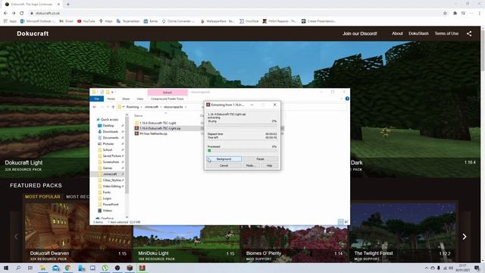
Task: Click Join our Discord! link
Action: [360, 33]
